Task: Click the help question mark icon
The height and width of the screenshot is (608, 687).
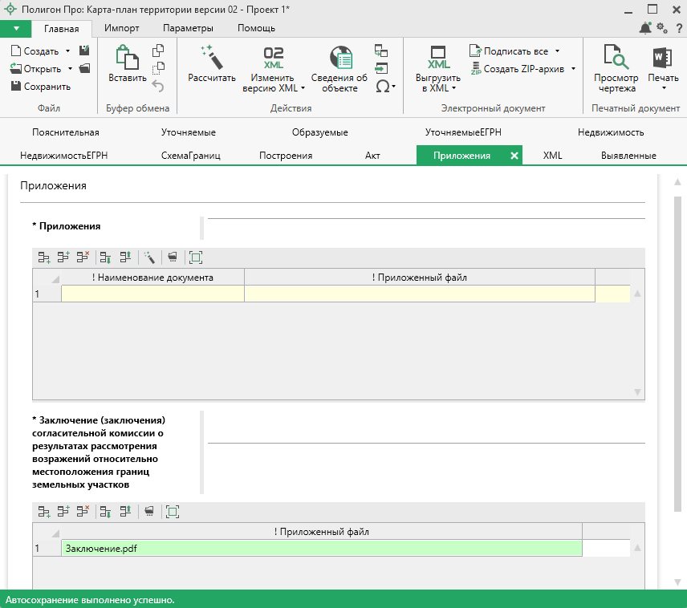Action: point(678,28)
